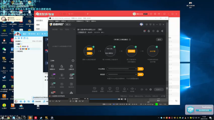Click the rtmp address field

point(122,69)
